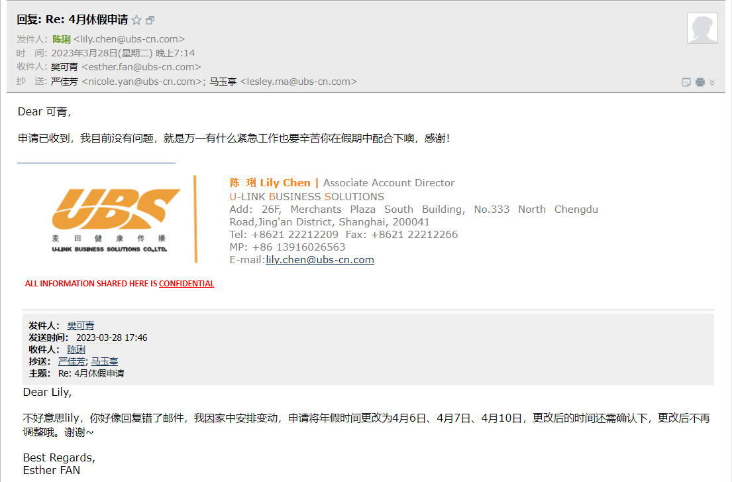Click quoted sender link 樊可青
Viewport: 732px width, 482px height.
(81, 326)
